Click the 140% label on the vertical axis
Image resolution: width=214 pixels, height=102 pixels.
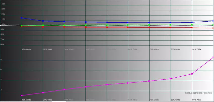pos(3,4)
